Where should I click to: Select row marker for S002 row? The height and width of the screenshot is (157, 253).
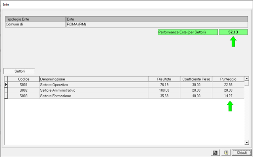(6, 90)
